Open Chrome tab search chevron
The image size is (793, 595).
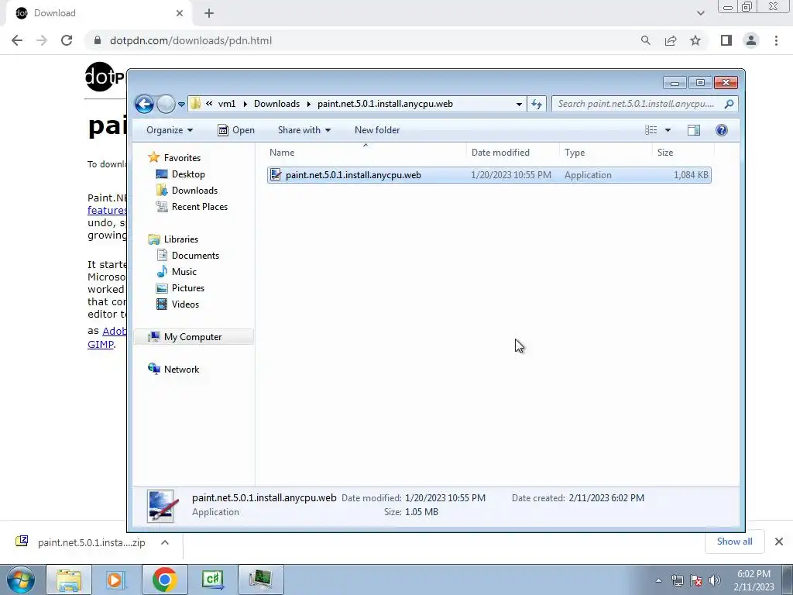tap(700, 14)
